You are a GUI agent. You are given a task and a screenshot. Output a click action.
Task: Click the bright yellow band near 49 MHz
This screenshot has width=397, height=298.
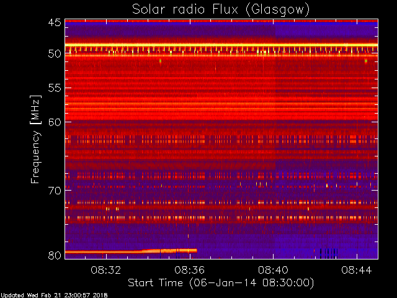221,45
